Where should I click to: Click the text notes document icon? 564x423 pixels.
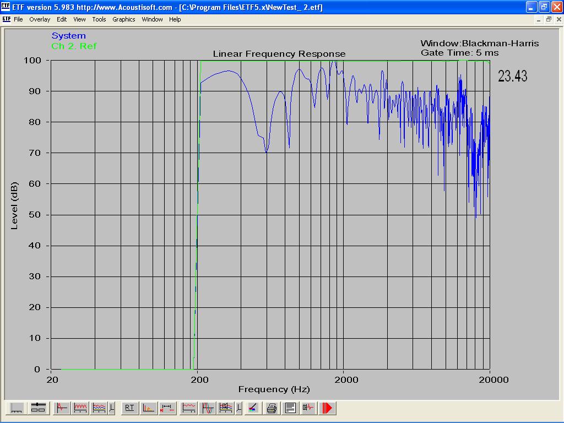pyautogui.click(x=290, y=408)
